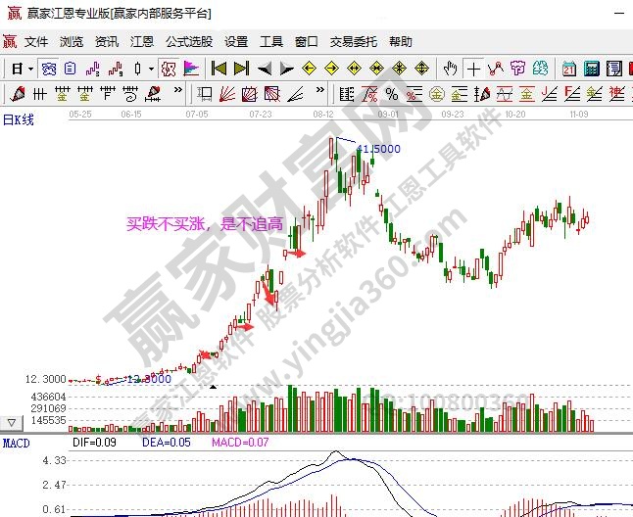Select the Gann fan lines tool
The height and width of the screenshot is (517, 633).
227,94
